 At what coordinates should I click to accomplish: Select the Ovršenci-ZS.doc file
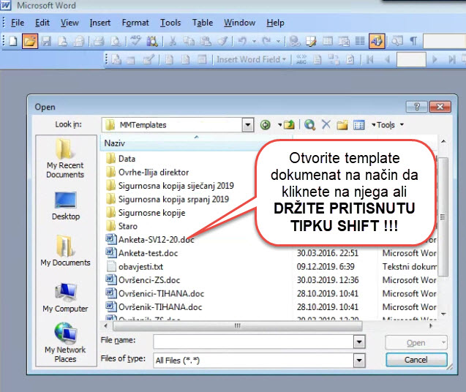click(143, 280)
